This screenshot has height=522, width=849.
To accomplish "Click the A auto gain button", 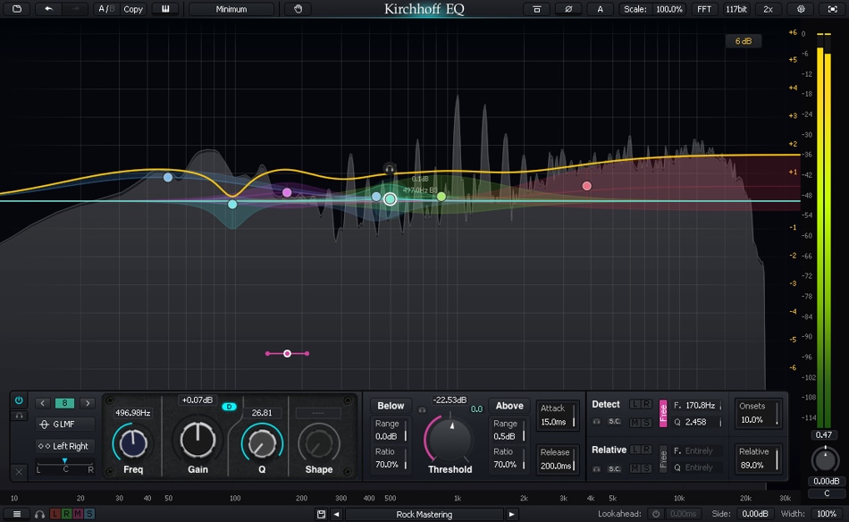I will point(600,9).
